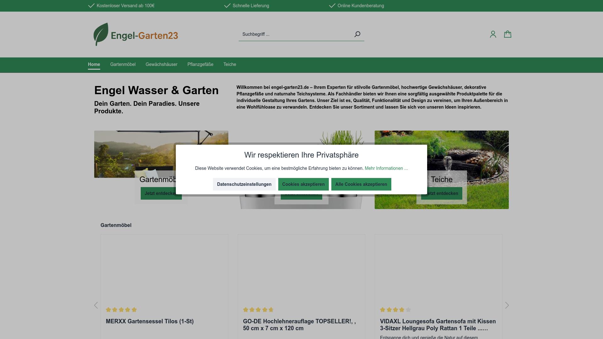This screenshot has height=339, width=603.
Task: Open Datenschutzeinstellungen cookie settings
Action: tap(244, 184)
